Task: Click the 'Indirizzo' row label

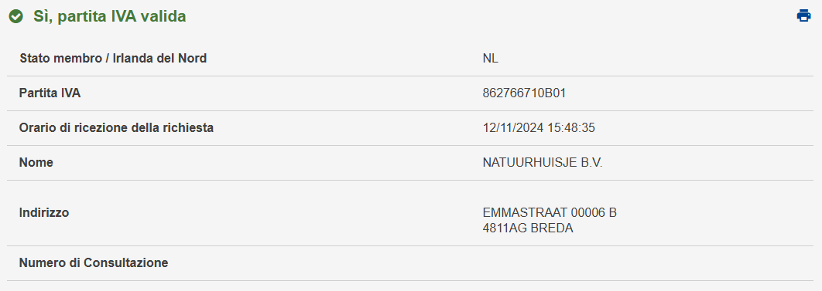Action: [x=44, y=212]
